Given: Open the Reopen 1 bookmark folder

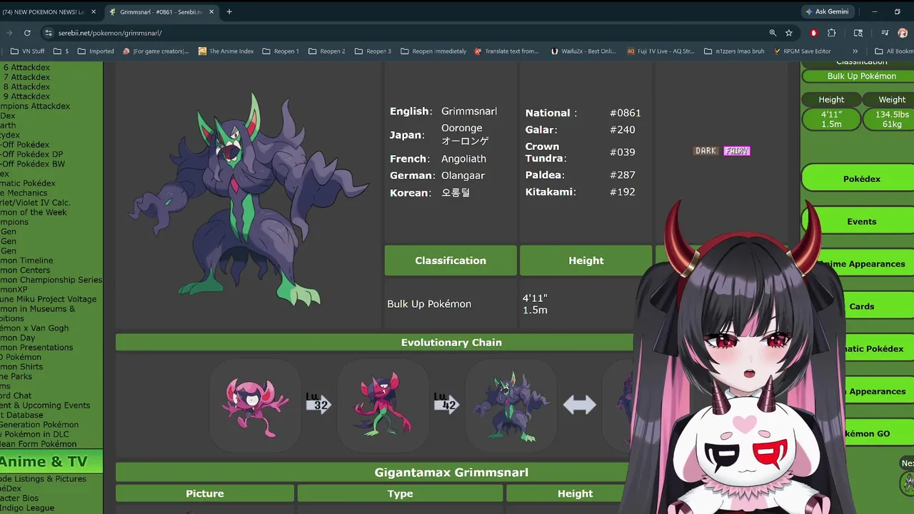Looking at the screenshot, I should pos(281,51).
